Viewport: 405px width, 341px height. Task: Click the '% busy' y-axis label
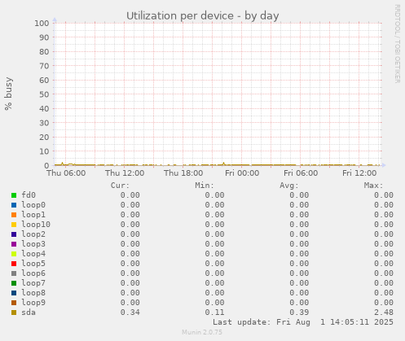tap(8, 94)
